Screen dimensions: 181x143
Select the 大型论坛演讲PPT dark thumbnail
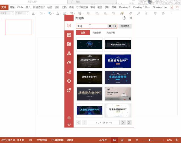point(118,45)
